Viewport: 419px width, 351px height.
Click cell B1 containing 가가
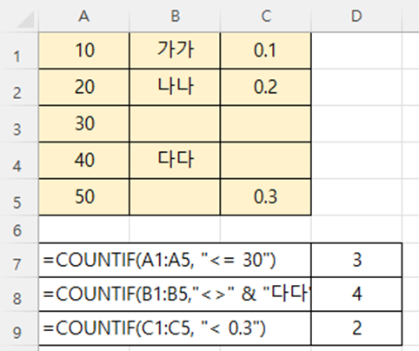pos(175,50)
